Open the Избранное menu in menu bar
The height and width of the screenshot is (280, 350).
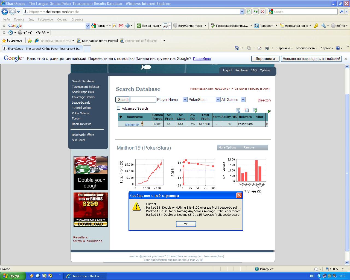click(x=45, y=19)
